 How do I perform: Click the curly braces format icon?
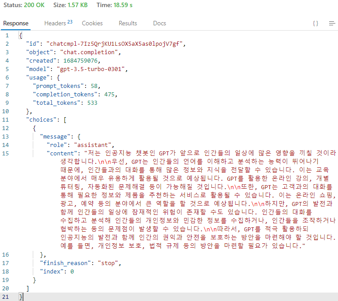click(315, 24)
